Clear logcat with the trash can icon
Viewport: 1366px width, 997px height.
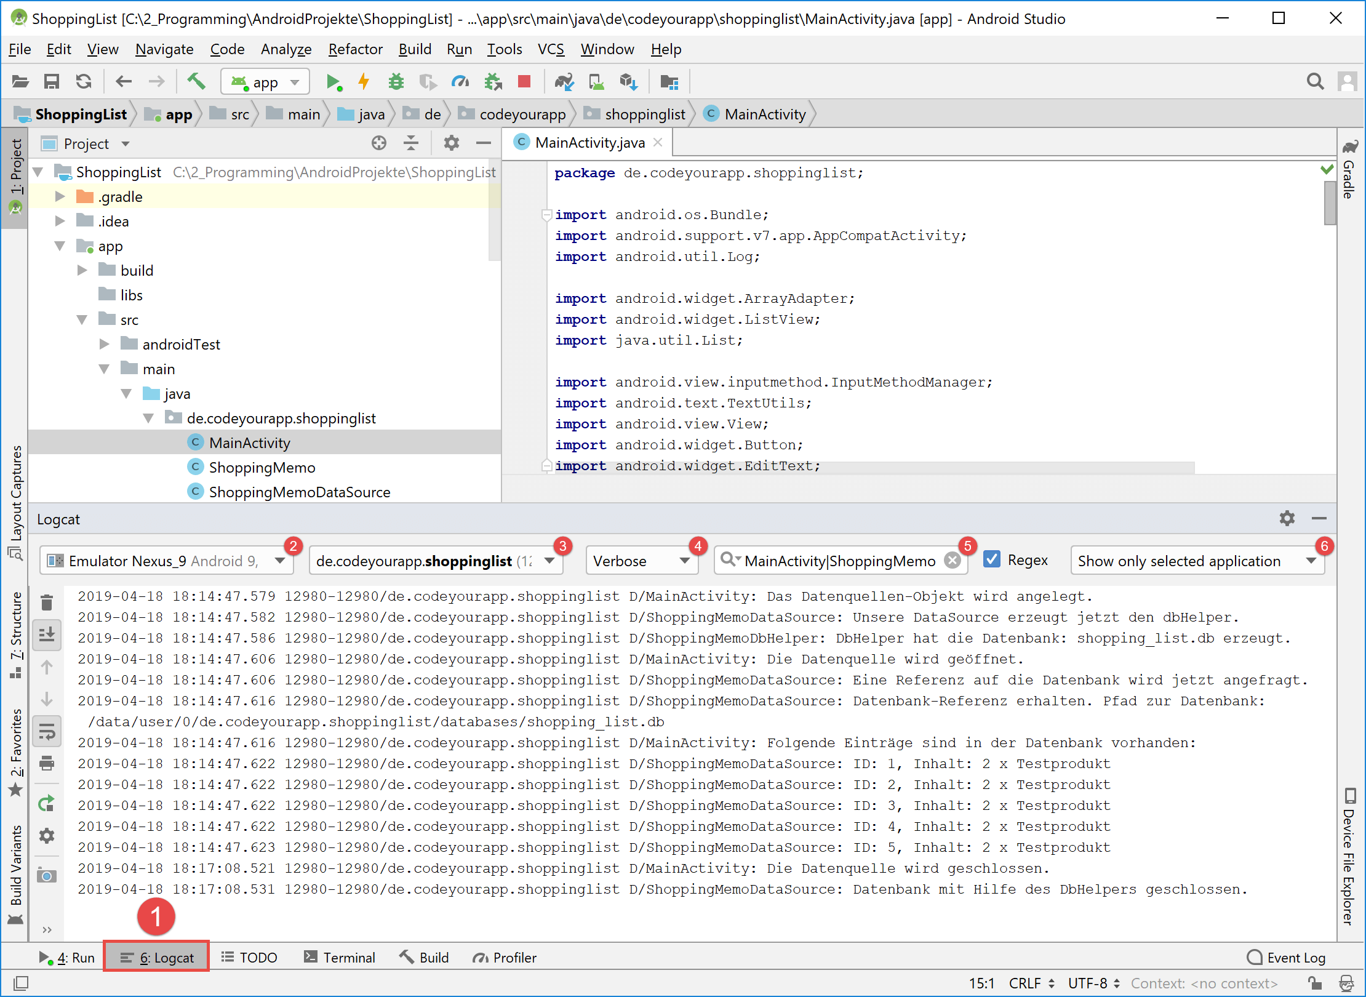tap(47, 602)
